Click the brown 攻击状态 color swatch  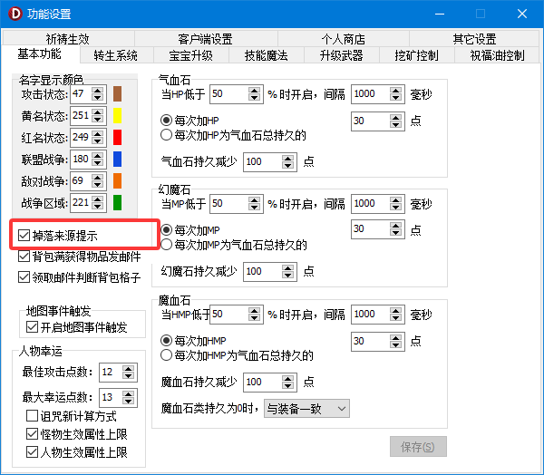coord(118,94)
